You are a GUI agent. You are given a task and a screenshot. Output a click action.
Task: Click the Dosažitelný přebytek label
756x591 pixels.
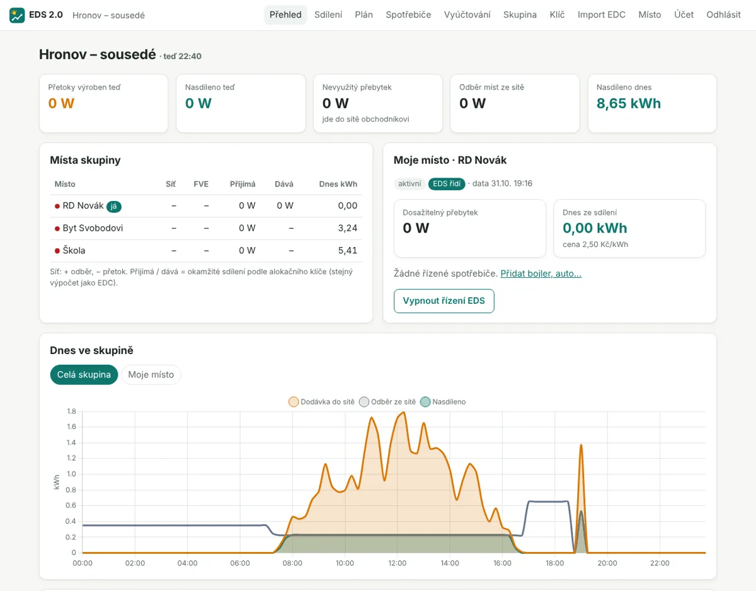coord(440,212)
